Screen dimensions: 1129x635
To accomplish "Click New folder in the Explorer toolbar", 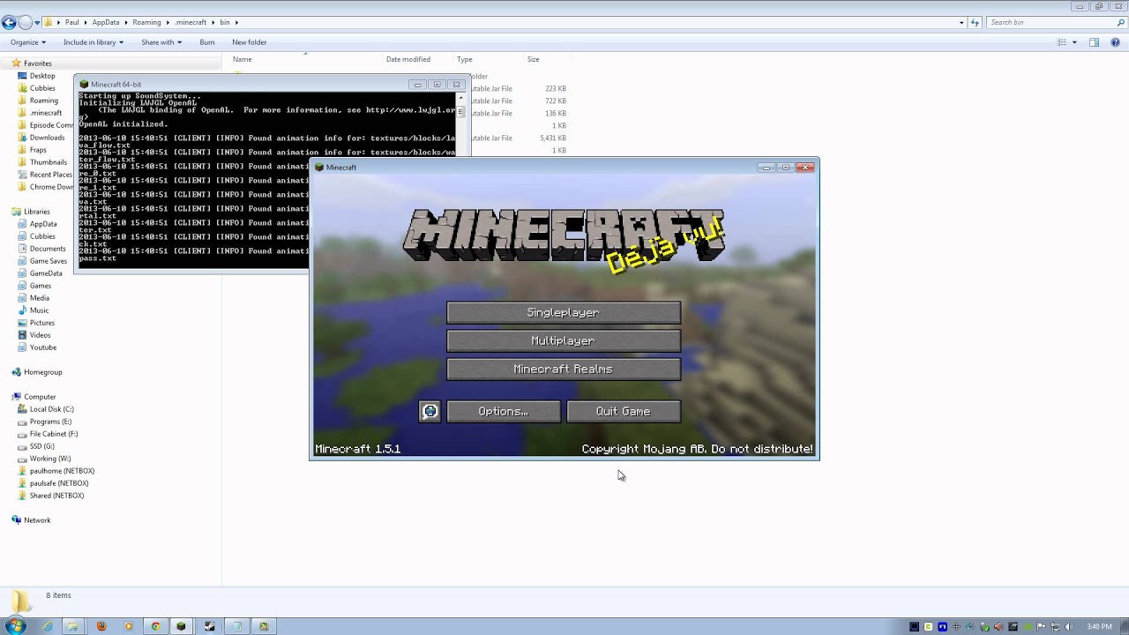I will pyautogui.click(x=250, y=42).
